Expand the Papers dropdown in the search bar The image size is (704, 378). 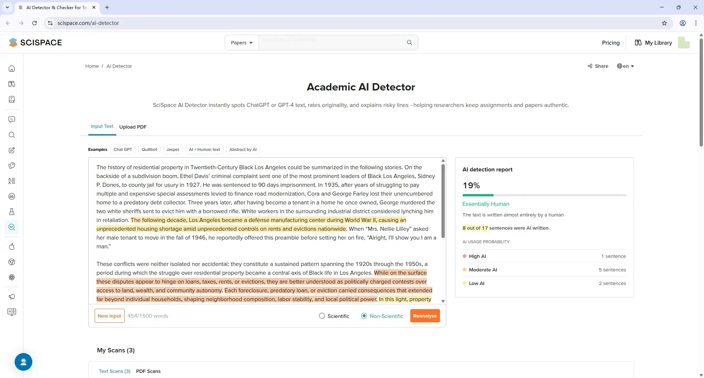(x=242, y=42)
